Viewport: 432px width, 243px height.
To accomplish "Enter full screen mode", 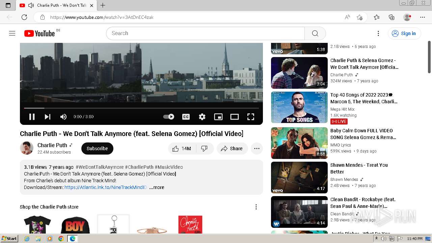I will tap(251, 117).
